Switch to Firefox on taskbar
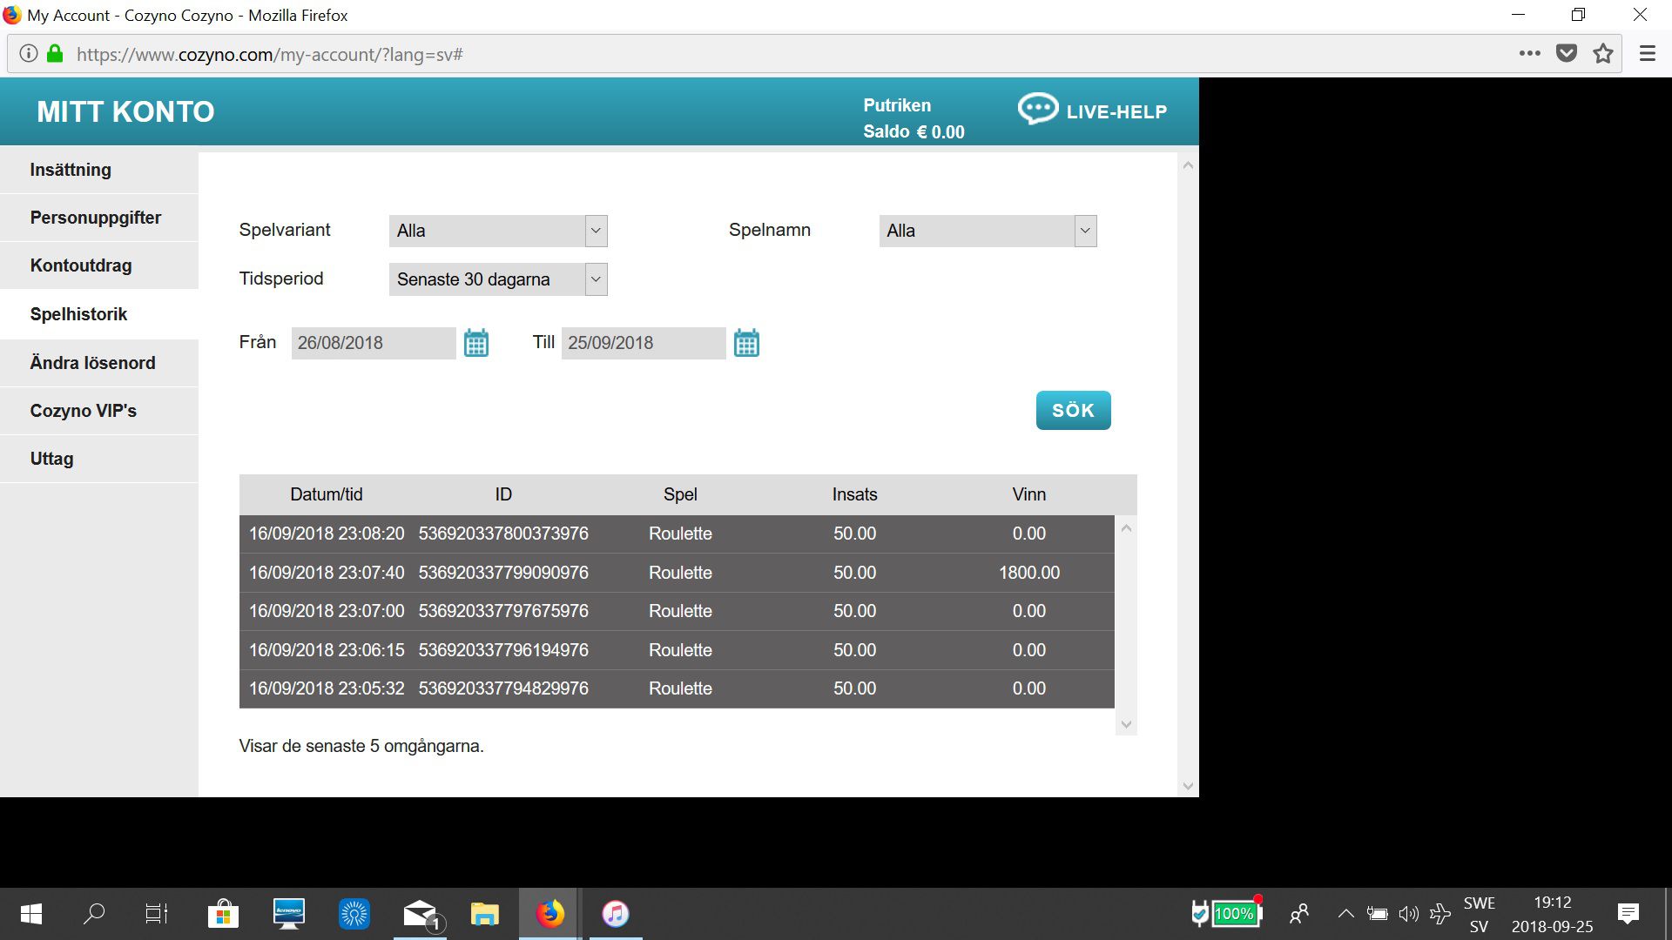Screen dimensions: 1672x940 pyautogui.click(x=549, y=914)
